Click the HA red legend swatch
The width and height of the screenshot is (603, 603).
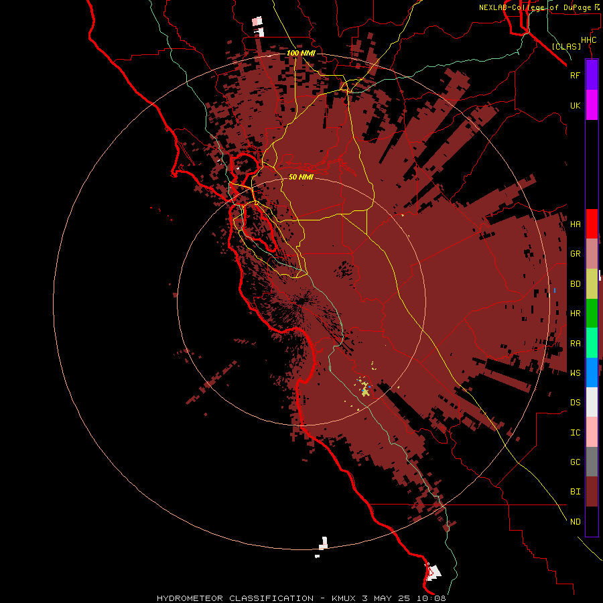592,224
